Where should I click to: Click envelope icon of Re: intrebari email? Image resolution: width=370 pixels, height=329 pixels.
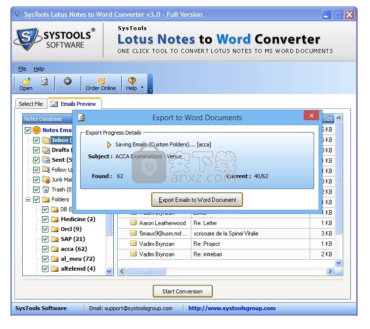tap(134, 254)
